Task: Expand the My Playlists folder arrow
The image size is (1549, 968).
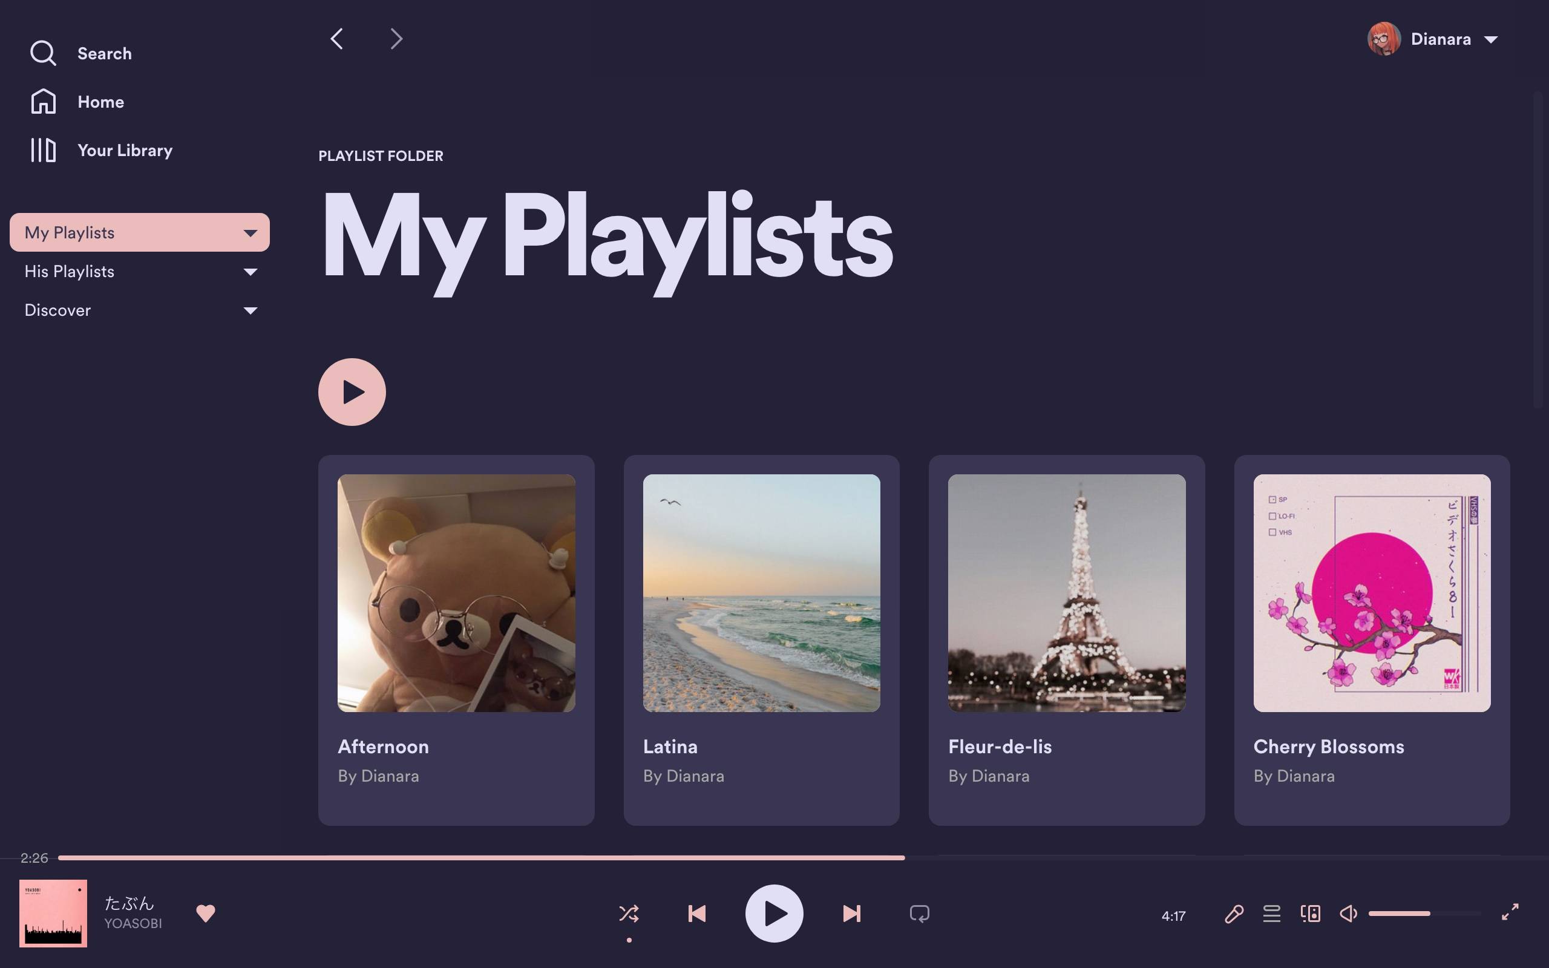Action: [251, 233]
